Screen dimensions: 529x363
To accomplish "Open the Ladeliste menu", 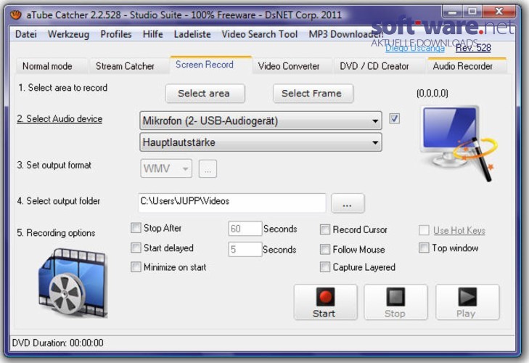I will (x=192, y=34).
